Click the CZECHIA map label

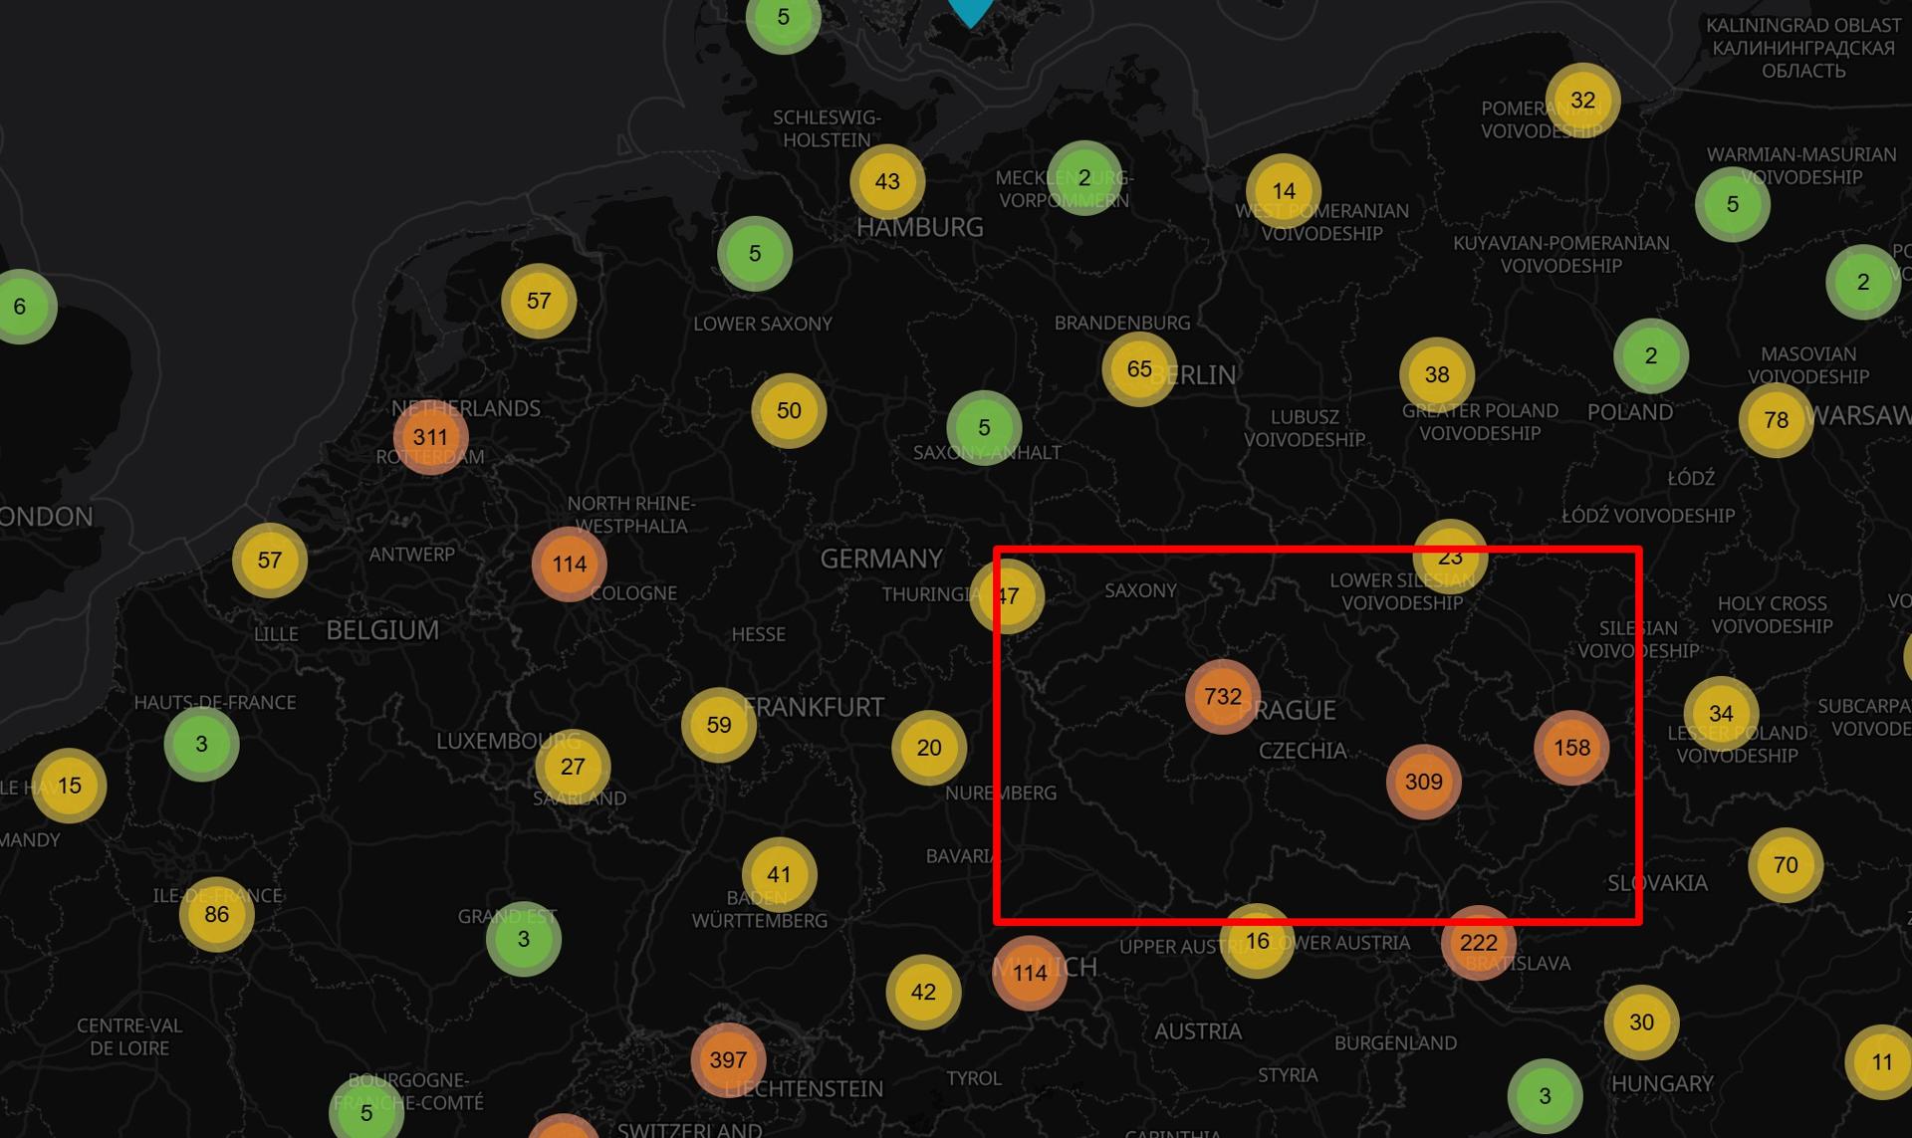pyautogui.click(x=1305, y=749)
